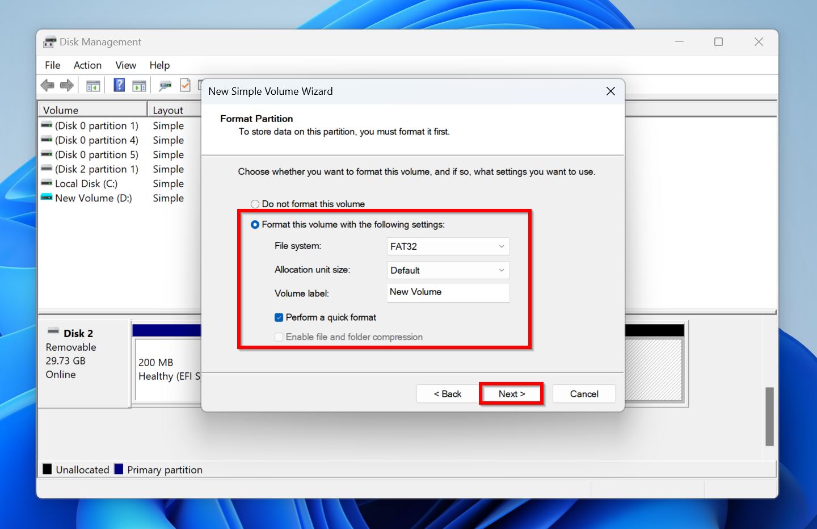The width and height of the screenshot is (817, 529).
Task: Click the Disk Management title bar icon
Action: click(x=50, y=42)
